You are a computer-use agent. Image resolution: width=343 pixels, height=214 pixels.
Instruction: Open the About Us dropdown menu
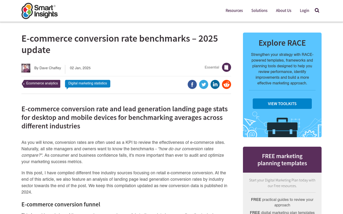(284, 10)
